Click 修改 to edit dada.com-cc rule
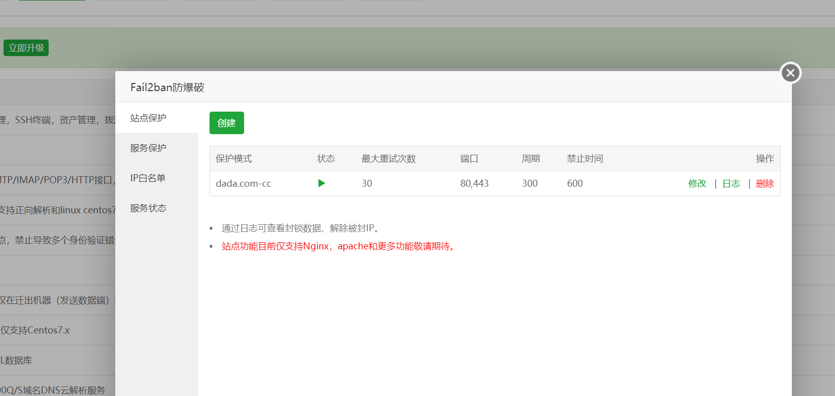This screenshot has height=396, width=835. point(697,184)
